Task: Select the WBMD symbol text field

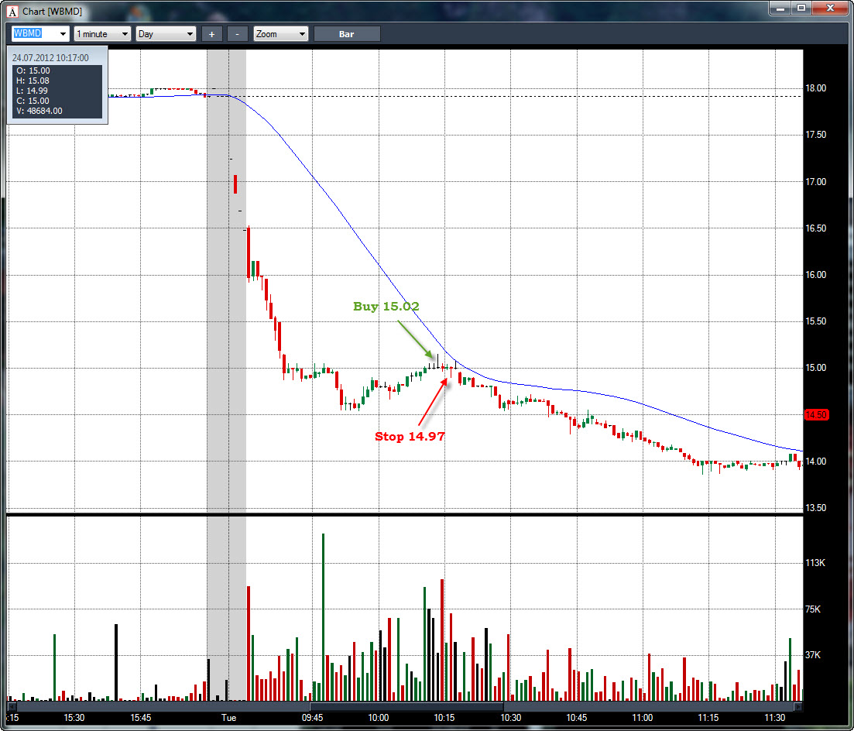Action: click(x=34, y=34)
